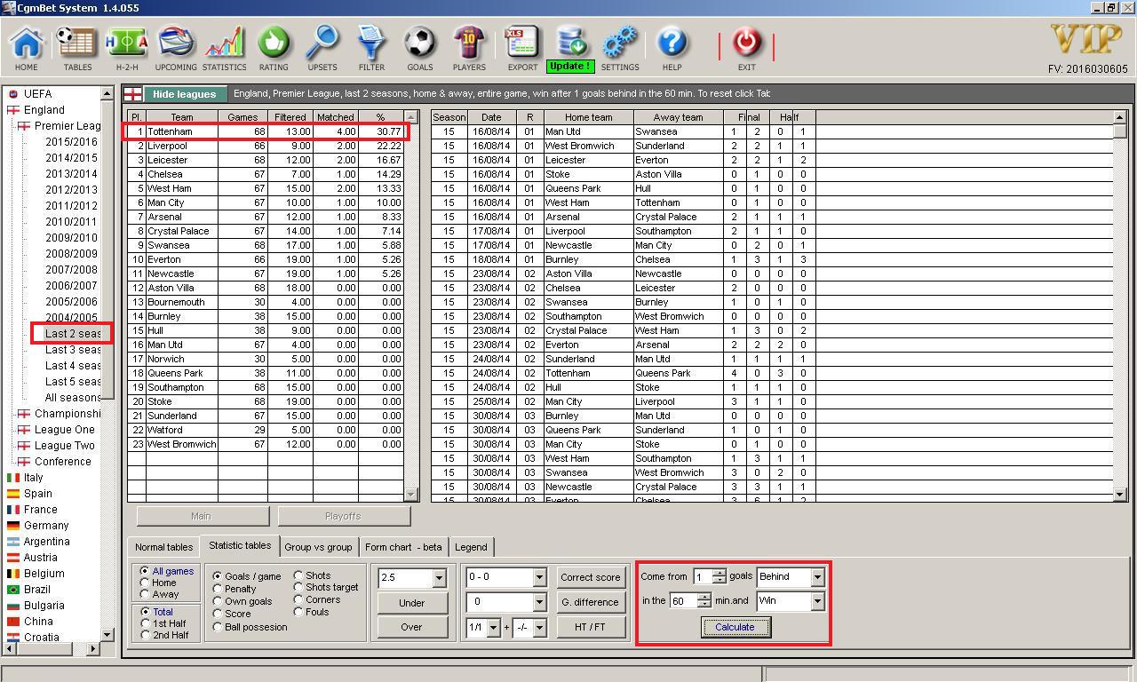
Task: Open the Behind dropdown
Action: [x=817, y=577]
